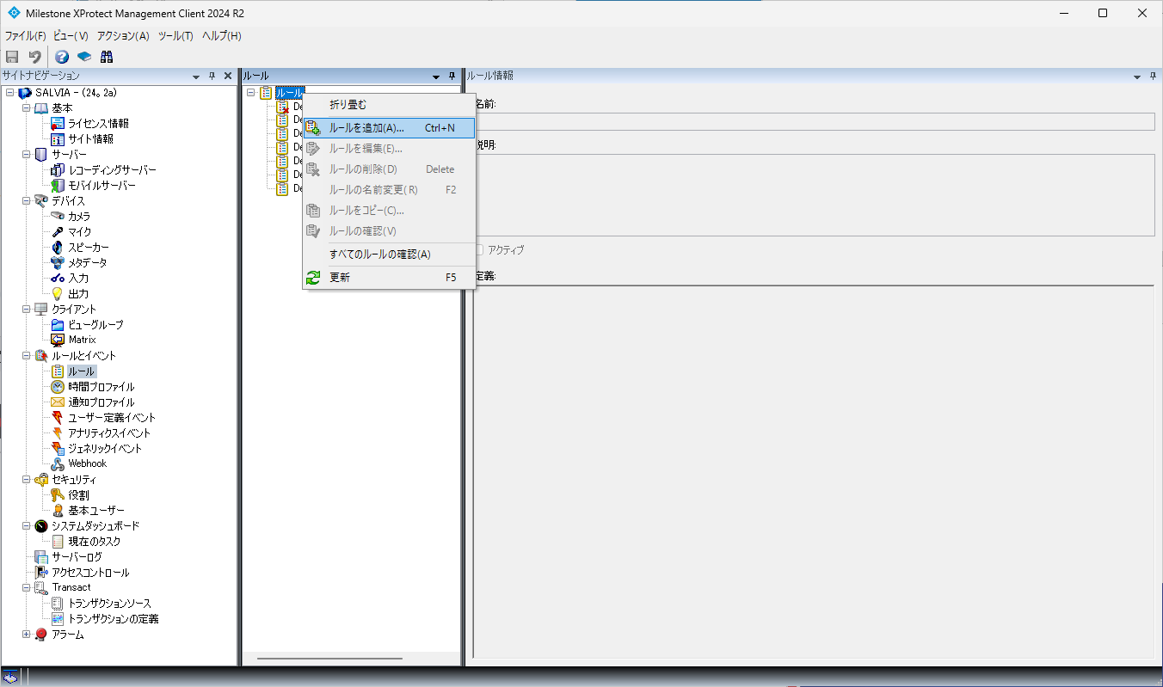
Task: Open Help via the question mark icon
Action: pyautogui.click(x=62, y=57)
